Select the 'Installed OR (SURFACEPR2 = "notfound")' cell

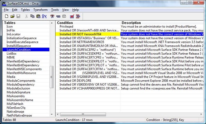[x=88, y=50]
